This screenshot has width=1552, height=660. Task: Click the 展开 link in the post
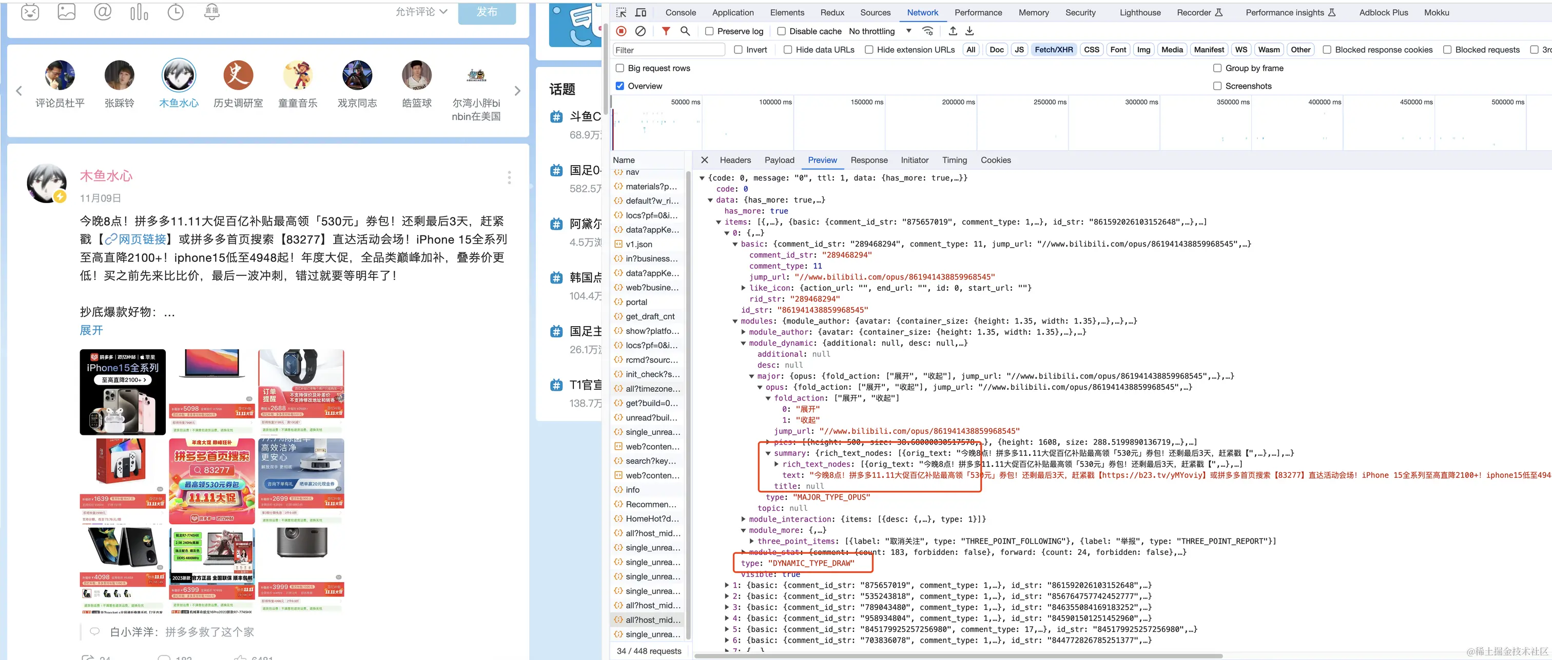click(x=91, y=330)
